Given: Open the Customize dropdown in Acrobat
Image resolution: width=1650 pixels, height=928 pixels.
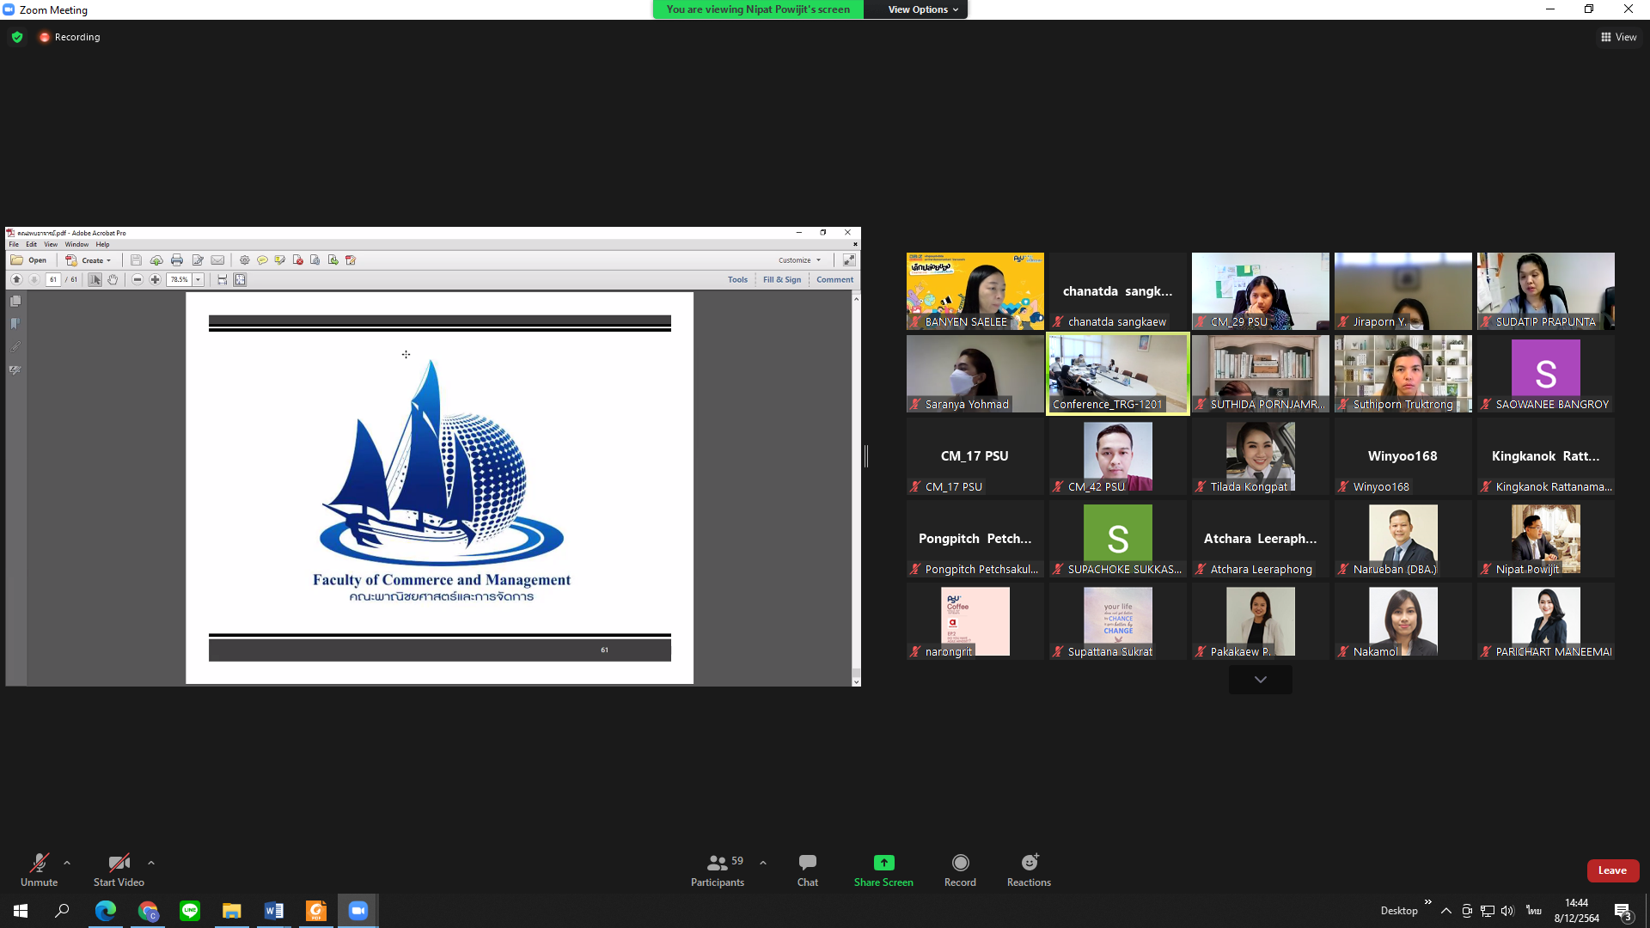Looking at the screenshot, I should [x=799, y=260].
